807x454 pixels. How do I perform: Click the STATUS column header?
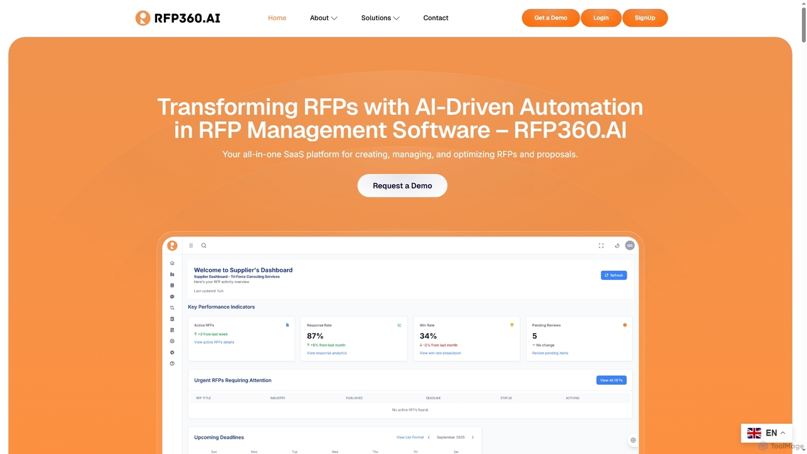[x=506, y=398]
